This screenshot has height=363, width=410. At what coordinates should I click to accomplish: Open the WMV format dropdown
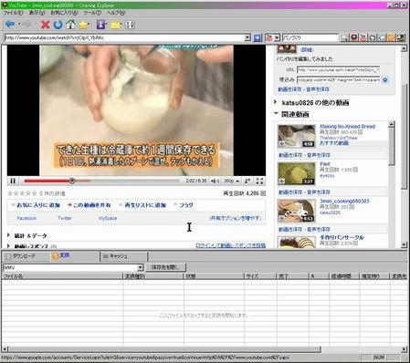pos(140,267)
